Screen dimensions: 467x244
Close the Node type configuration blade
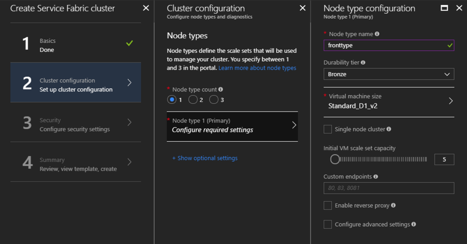click(x=459, y=8)
